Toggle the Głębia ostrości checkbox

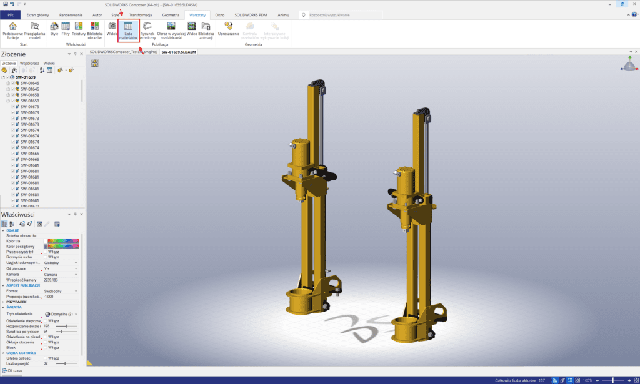[46, 358]
